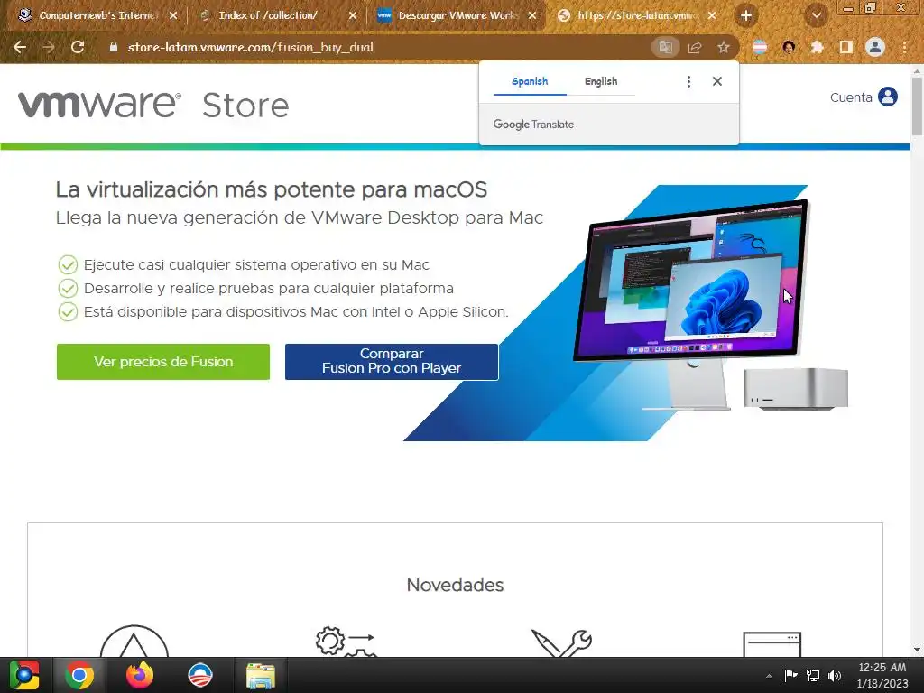Image resolution: width=924 pixels, height=693 pixels.
Task: Click the pencil and wrench icon
Action: tap(561, 642)
